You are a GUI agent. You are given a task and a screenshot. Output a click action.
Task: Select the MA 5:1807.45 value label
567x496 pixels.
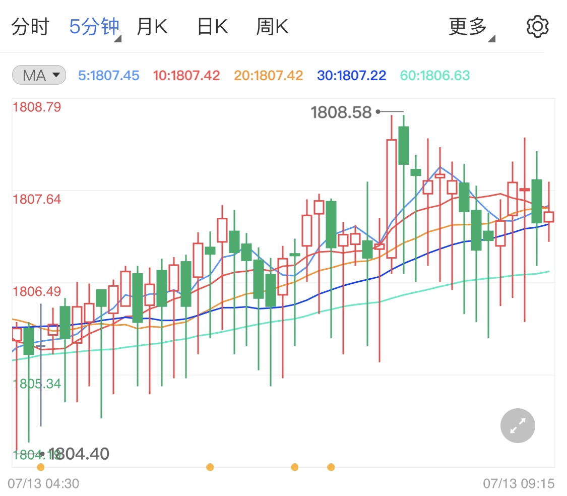[109, 75]
